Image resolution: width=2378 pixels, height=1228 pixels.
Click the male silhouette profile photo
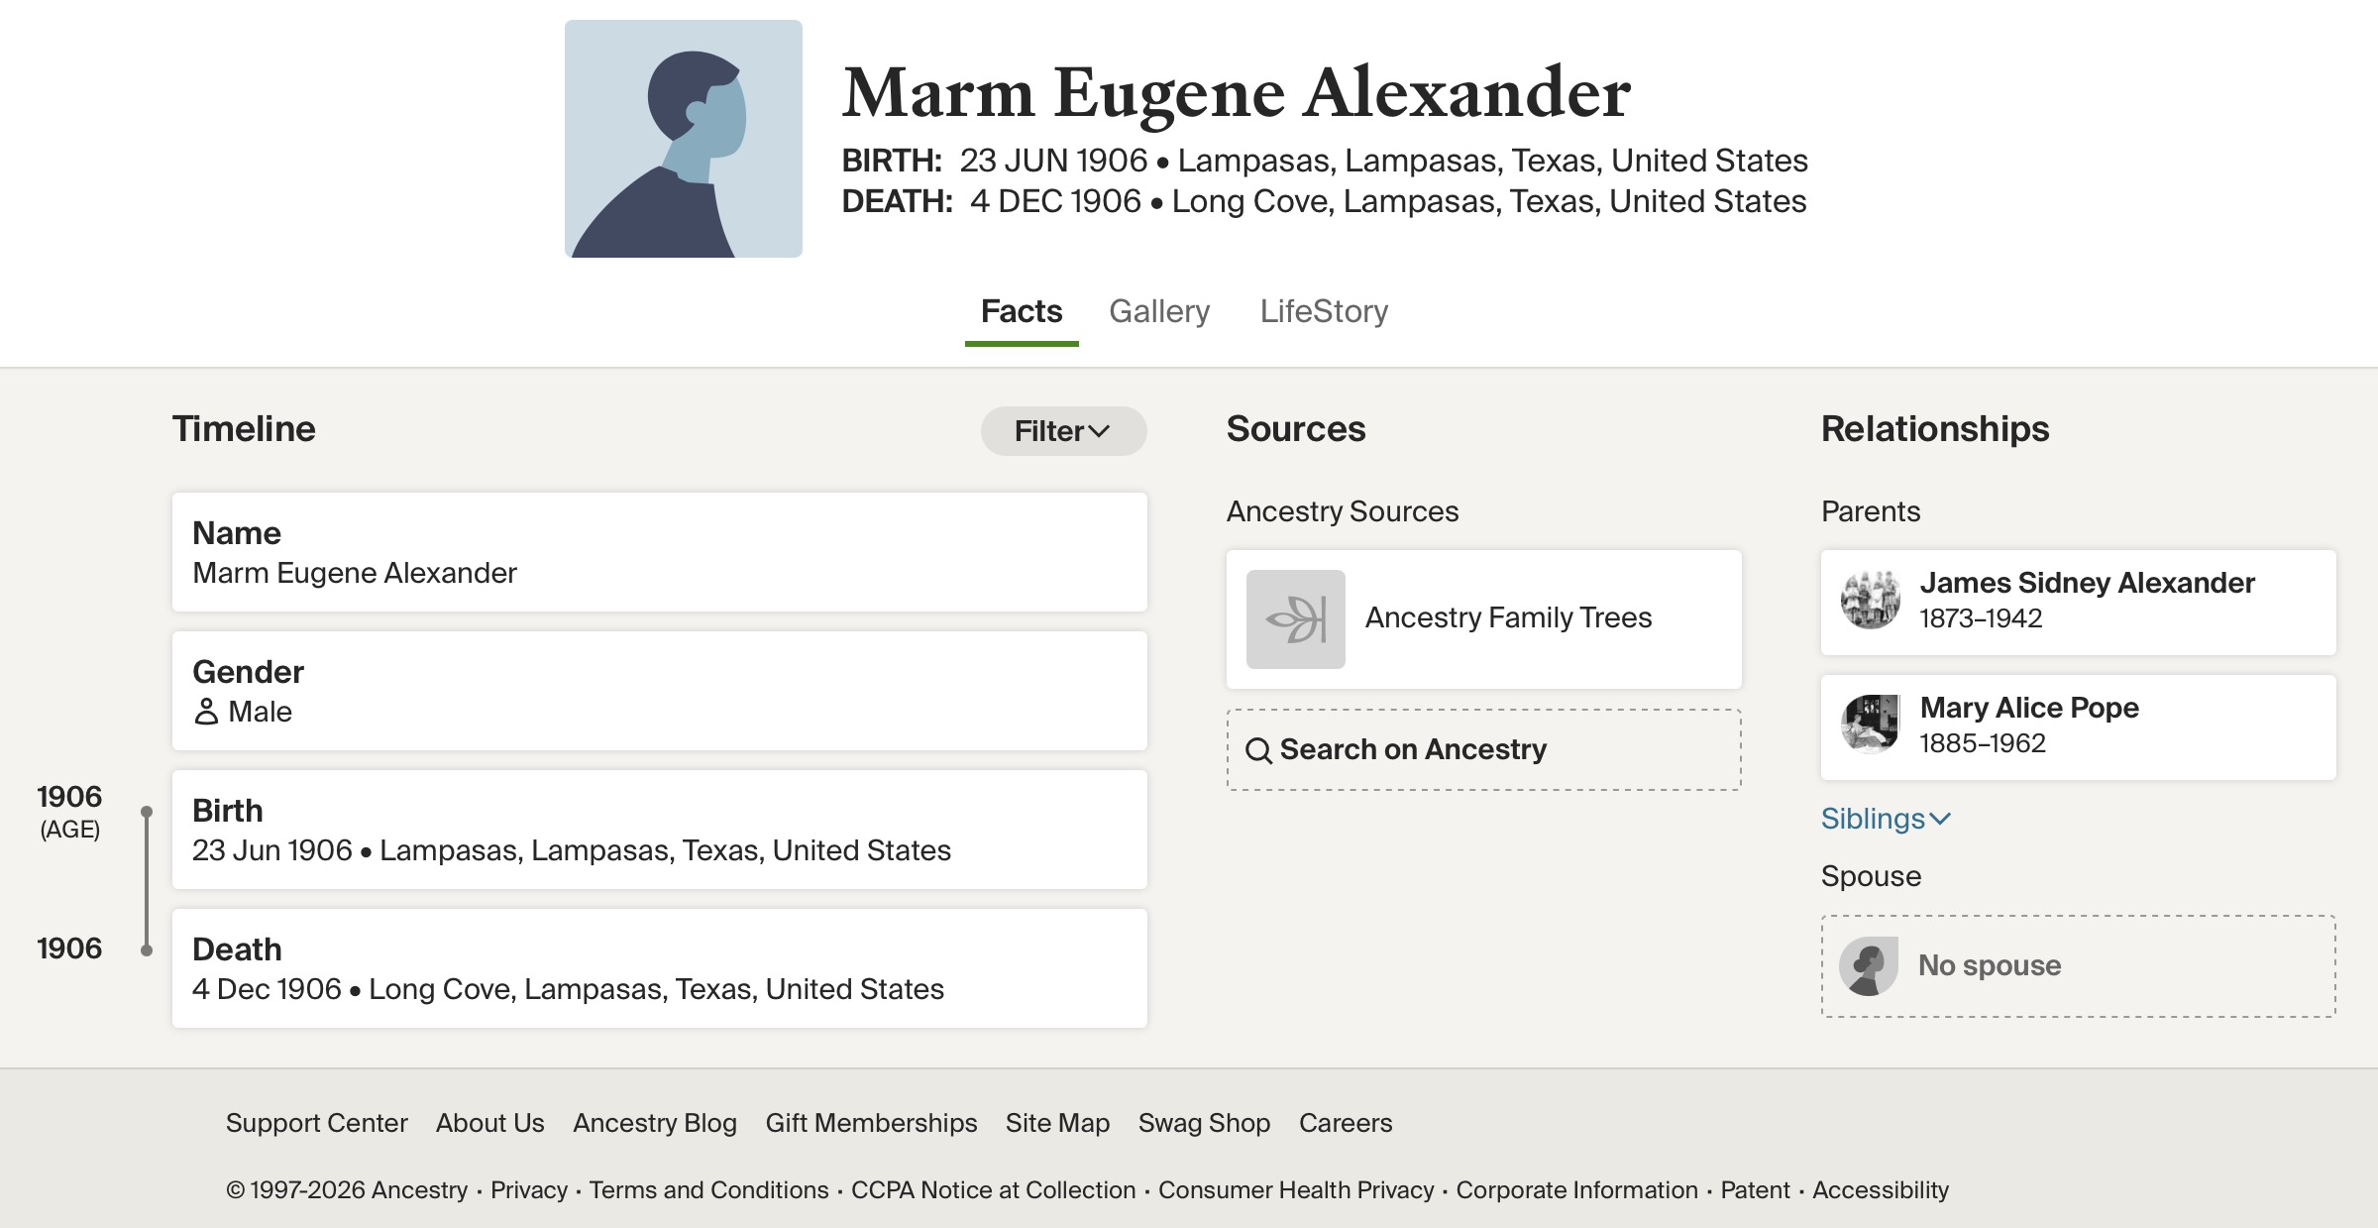684,139
